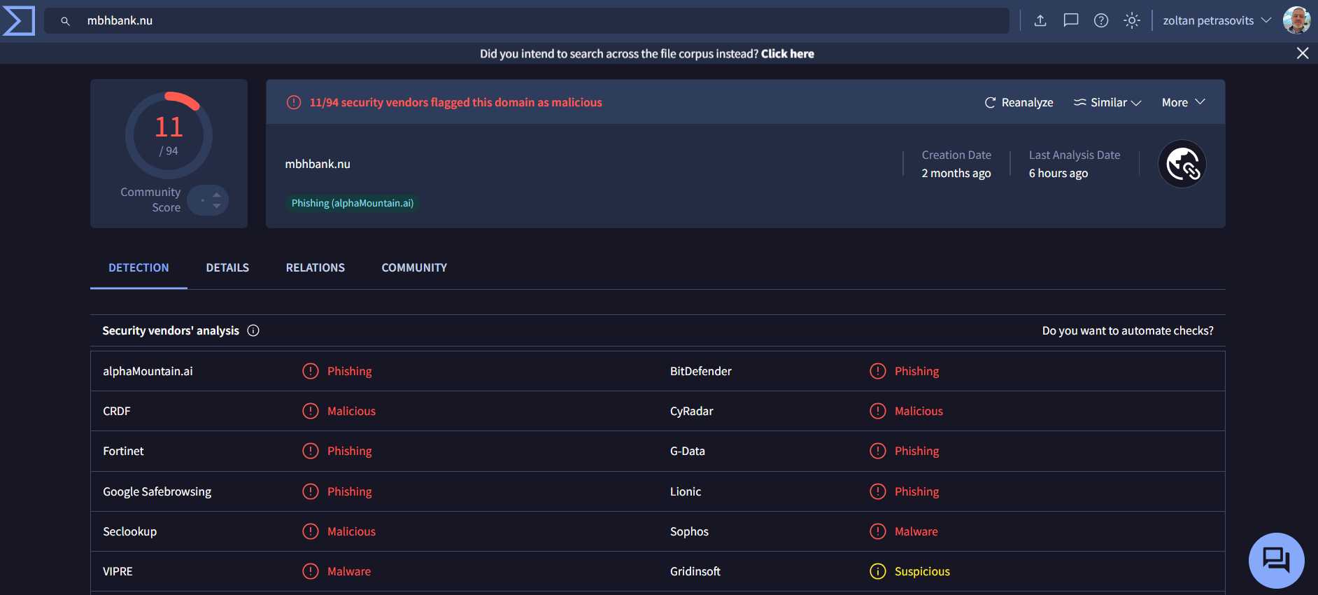Screen dimensions: 1318x595
Task: Click the user profile avatar
Action: (1296, 20)
